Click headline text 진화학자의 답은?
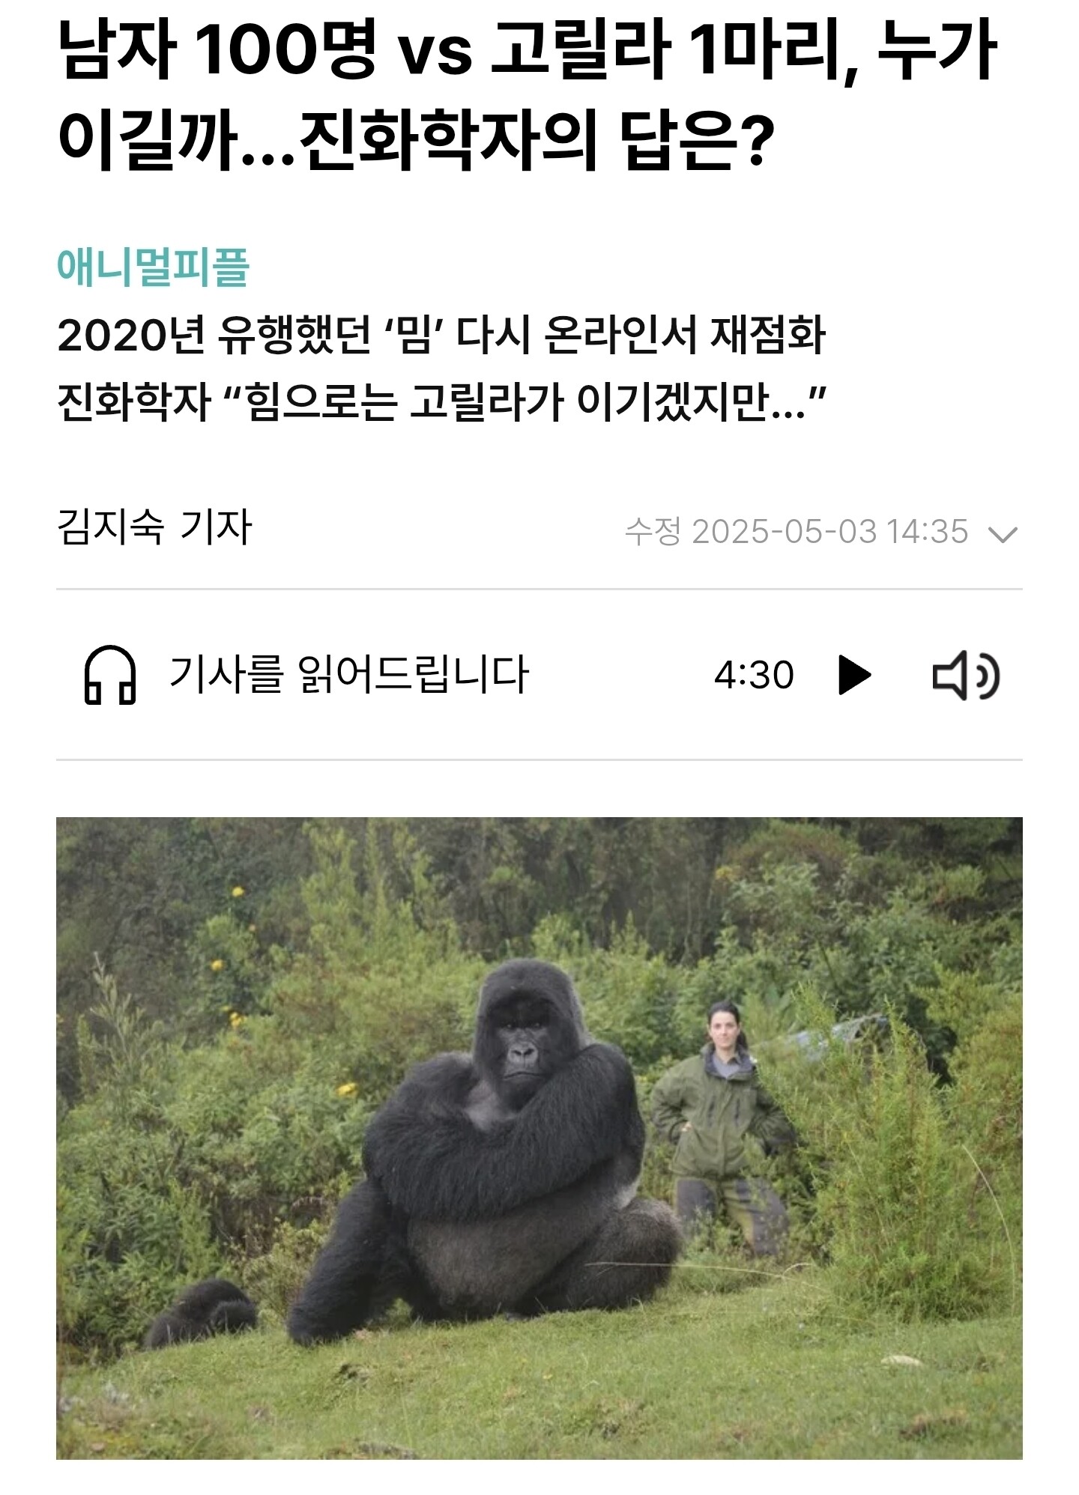 [x=537, y=140]
